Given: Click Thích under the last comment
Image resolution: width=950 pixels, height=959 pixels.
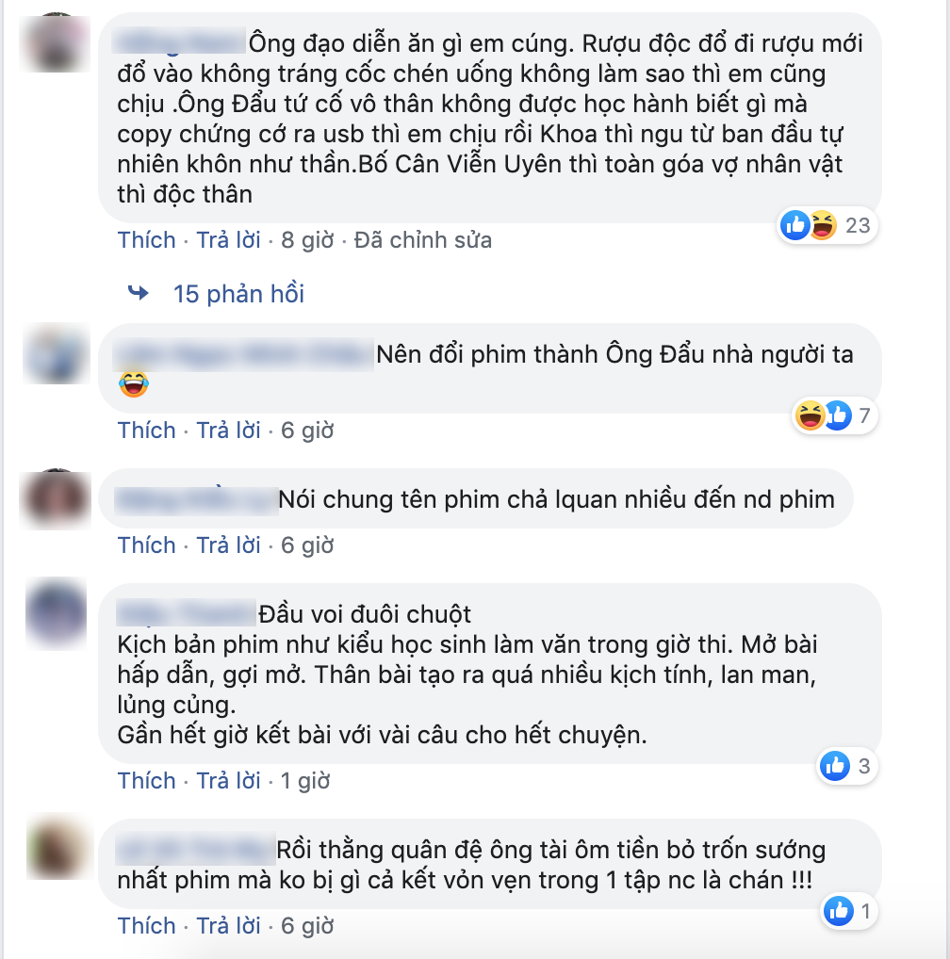Looking at the screenshot, I should pyautogui.click(x=146, y=926).
